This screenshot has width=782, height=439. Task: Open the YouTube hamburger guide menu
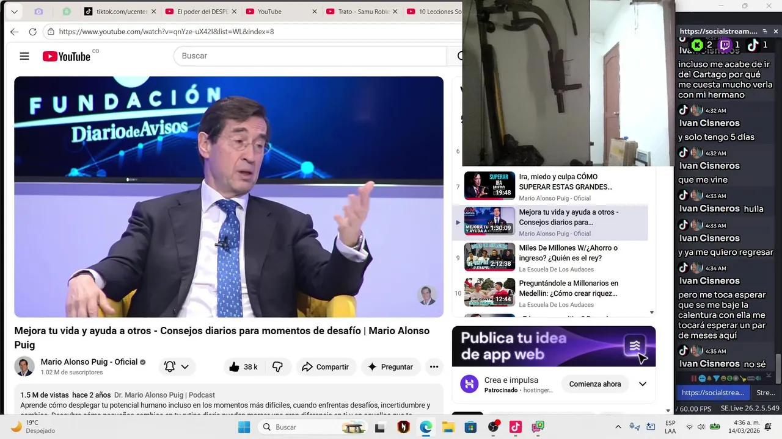[24, 56]
